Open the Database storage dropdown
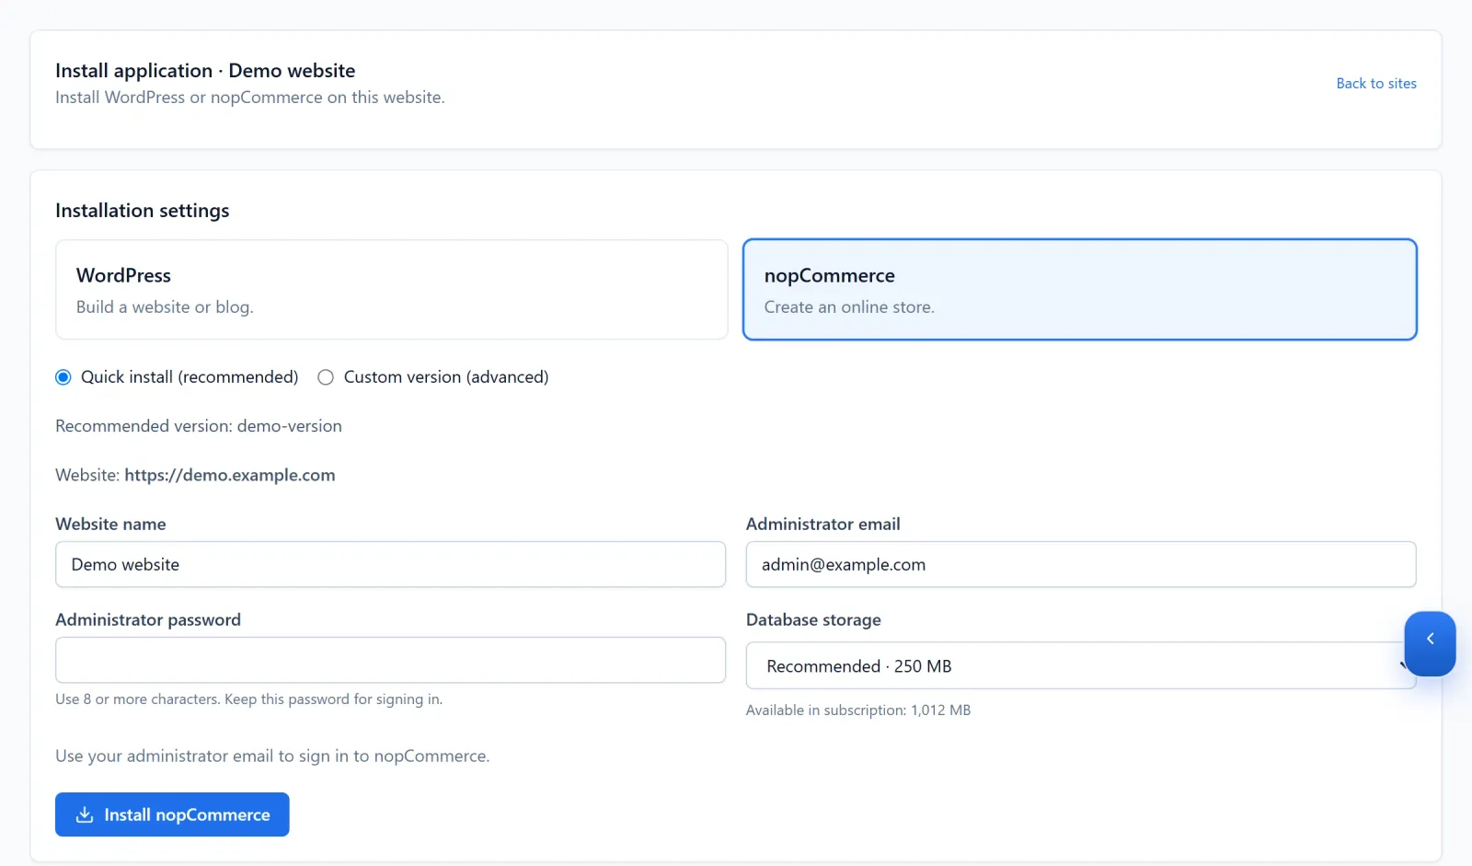The image size is (1472, 866). (1081, 665)
